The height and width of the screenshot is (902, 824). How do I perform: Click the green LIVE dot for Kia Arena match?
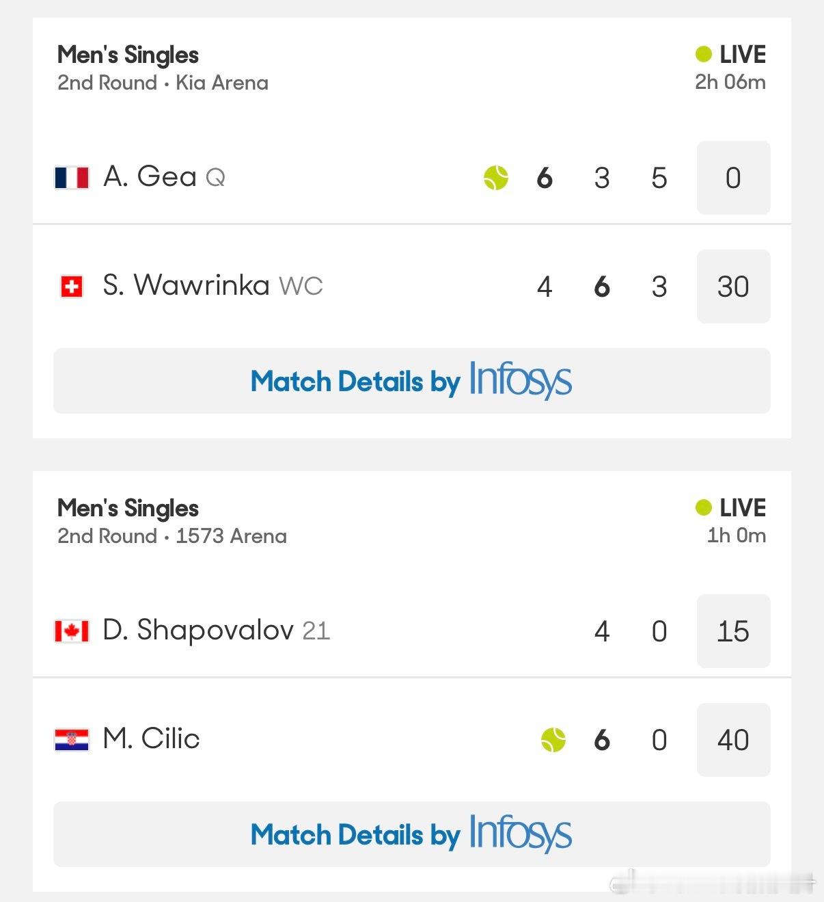pos(704,54)
